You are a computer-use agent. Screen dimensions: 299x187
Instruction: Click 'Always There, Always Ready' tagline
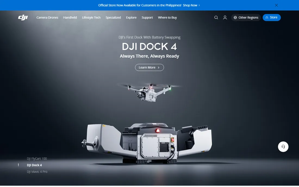[x=149, y=56]
